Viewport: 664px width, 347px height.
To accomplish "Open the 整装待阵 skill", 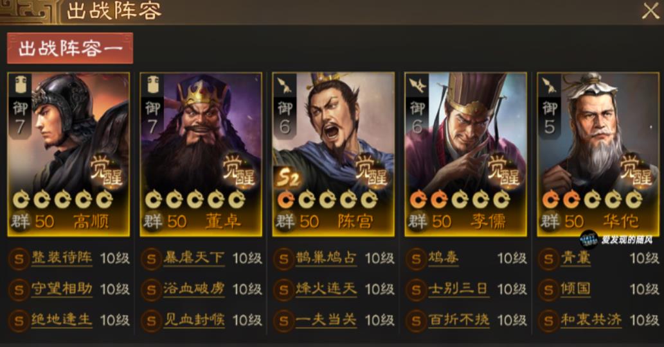I will point(62,258).
